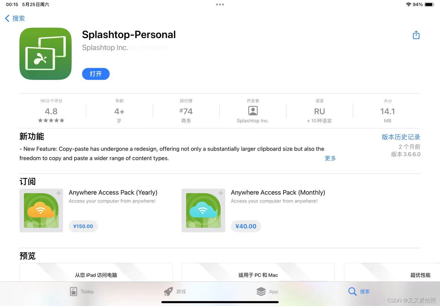Viewport: 440px width, 306px height.
Task: Select the 搜索 magnifier tab
Action: tap(352, 291)
